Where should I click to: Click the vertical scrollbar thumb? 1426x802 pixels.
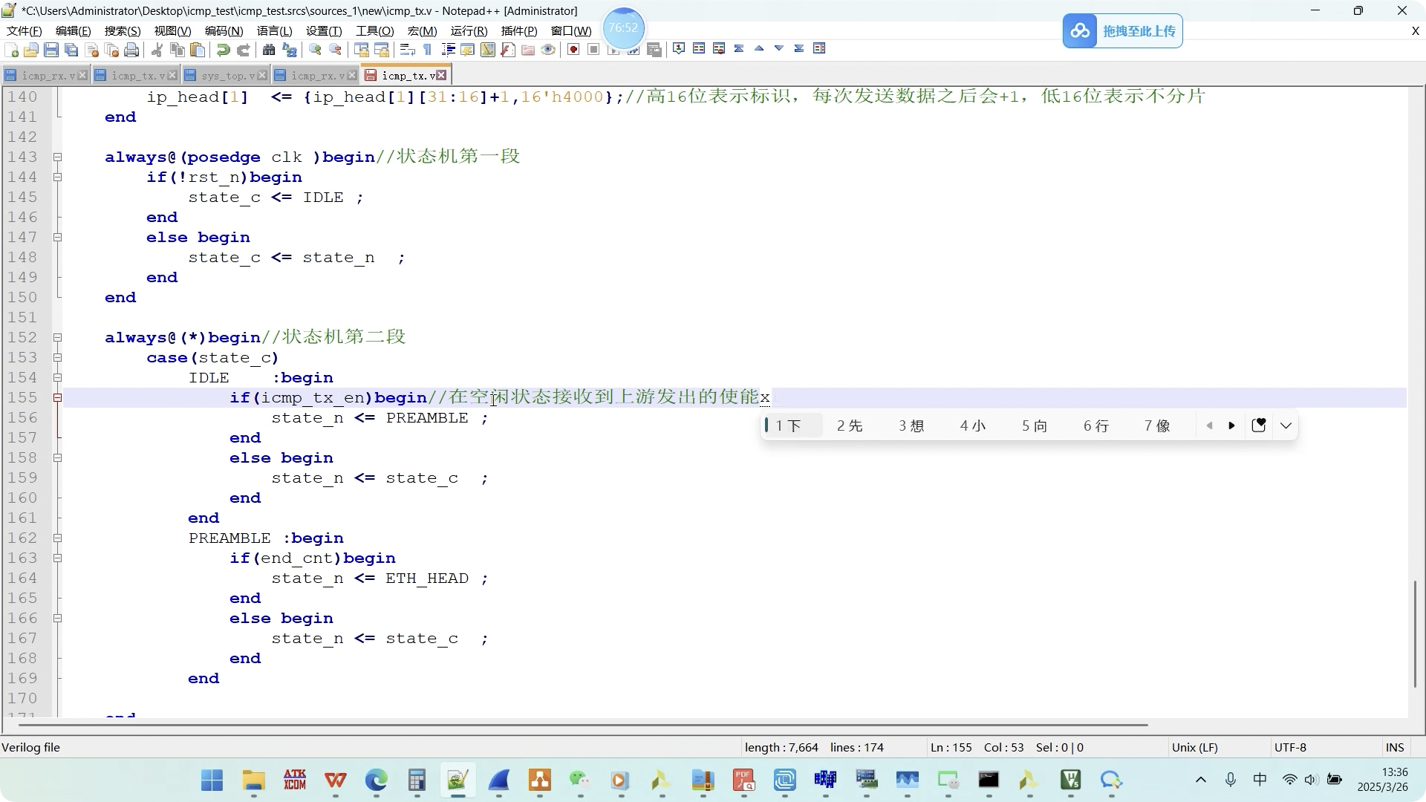(1415, 633)
